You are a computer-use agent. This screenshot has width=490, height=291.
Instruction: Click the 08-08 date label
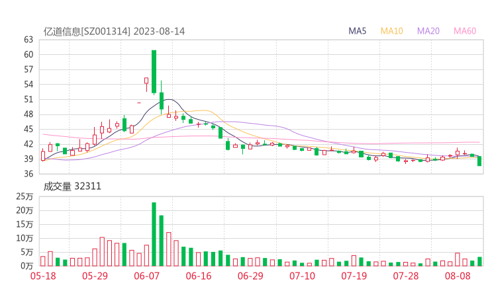(457, 275)
